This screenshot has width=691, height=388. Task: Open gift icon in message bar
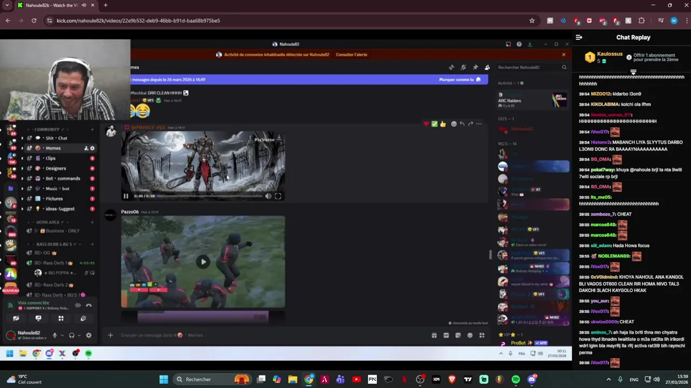click(x=434, y=335)
